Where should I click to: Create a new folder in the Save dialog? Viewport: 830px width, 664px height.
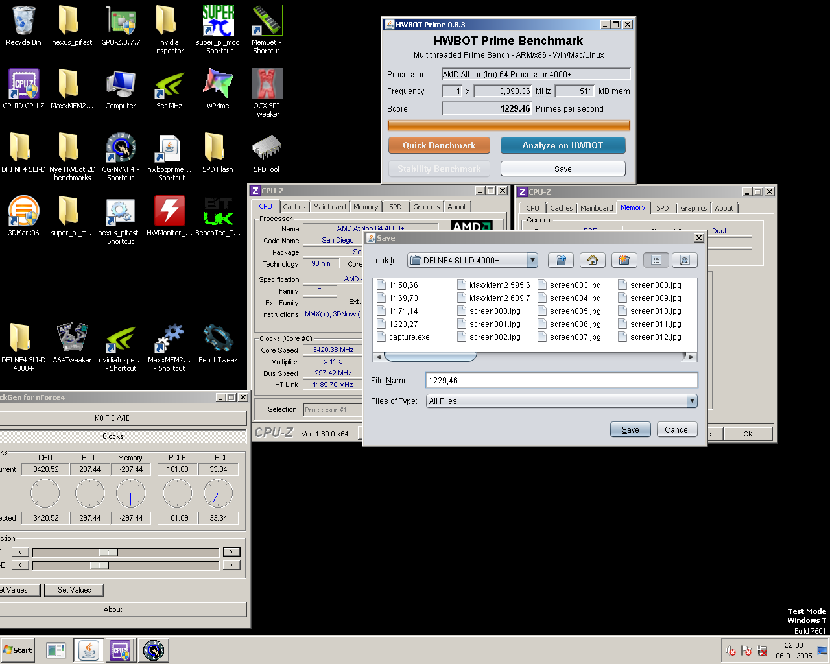[x=624, y=260]
